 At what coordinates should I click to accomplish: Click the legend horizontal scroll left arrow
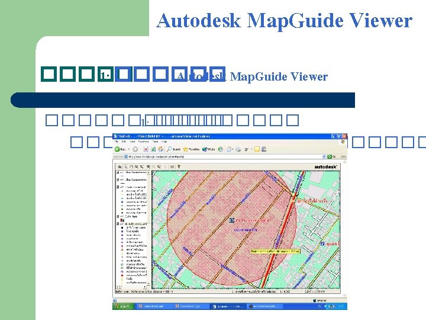(117, 287)
